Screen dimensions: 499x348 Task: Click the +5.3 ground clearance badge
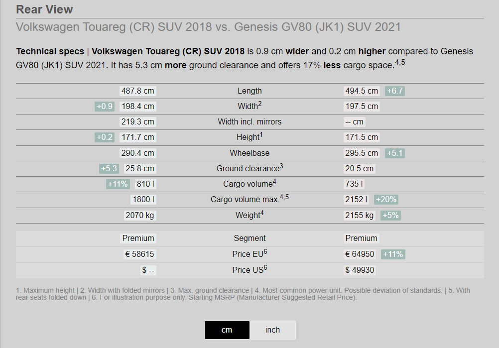click(x=109, y=169)
